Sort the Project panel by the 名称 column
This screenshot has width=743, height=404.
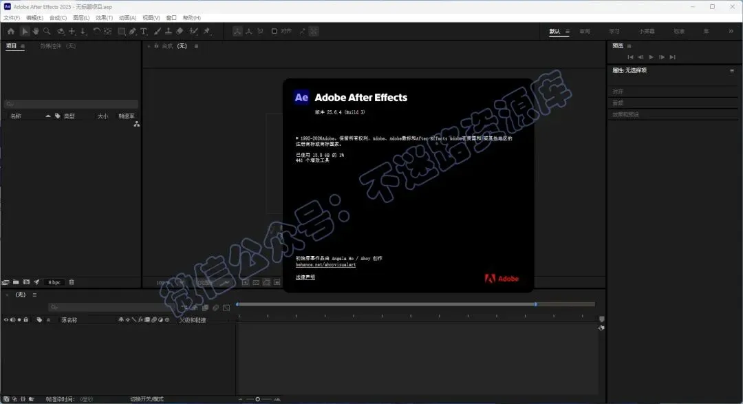point(16,116)
